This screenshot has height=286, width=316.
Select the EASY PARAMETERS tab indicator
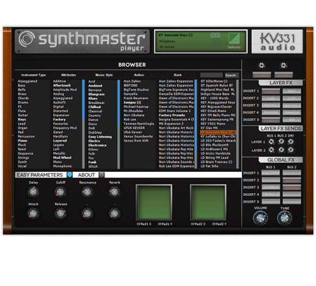(69, 175)
